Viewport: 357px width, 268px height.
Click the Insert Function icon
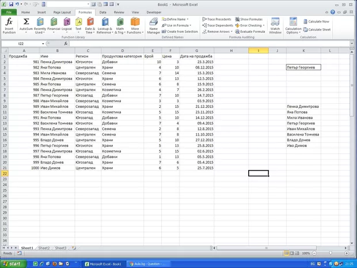[x=9, y=25]
